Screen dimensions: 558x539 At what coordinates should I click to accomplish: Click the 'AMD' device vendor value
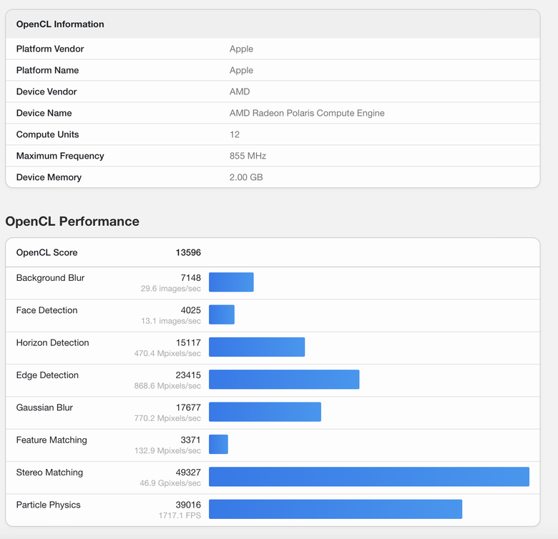[240, 92]
